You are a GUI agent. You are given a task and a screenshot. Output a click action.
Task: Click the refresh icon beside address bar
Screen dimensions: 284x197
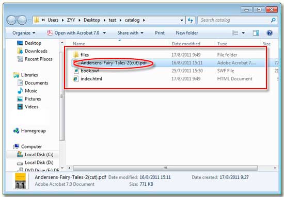(x=190, y=20)
